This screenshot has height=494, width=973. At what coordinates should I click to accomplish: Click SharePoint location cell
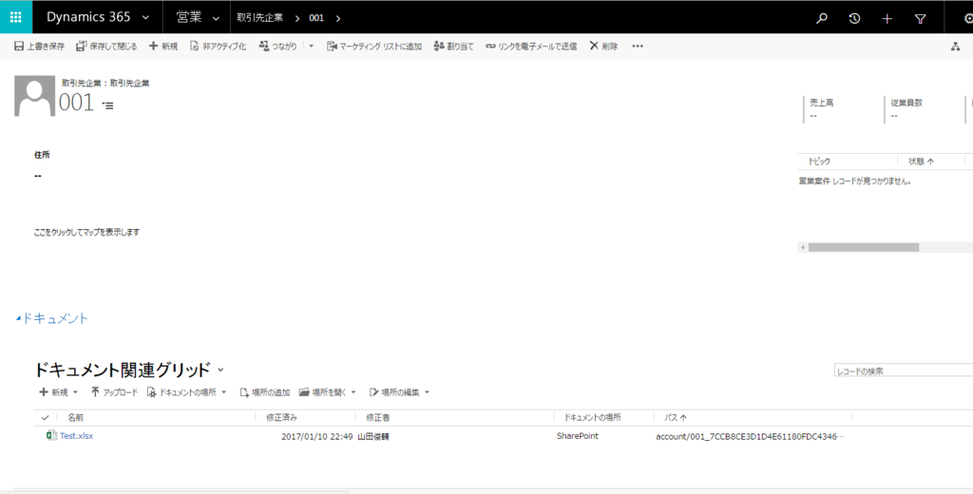pos(578,436)
